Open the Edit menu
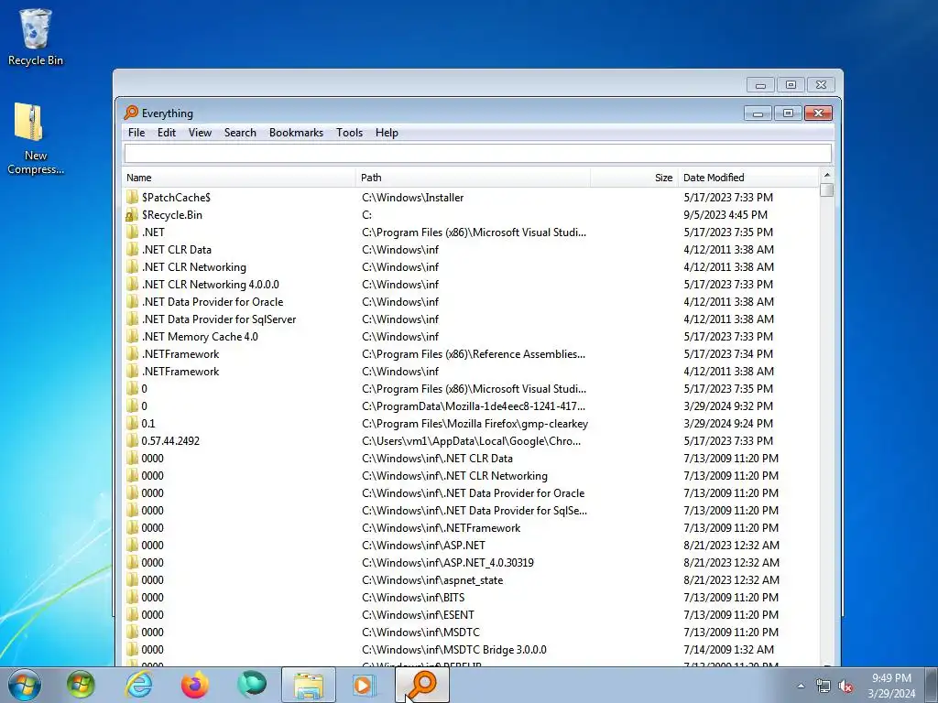The image size is (938, 703). pyautogui.click(x=167, y=133)
